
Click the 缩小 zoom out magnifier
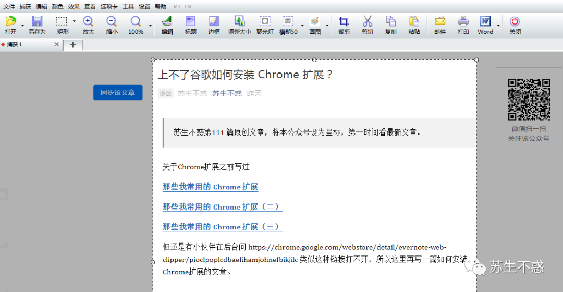point(112,21)
